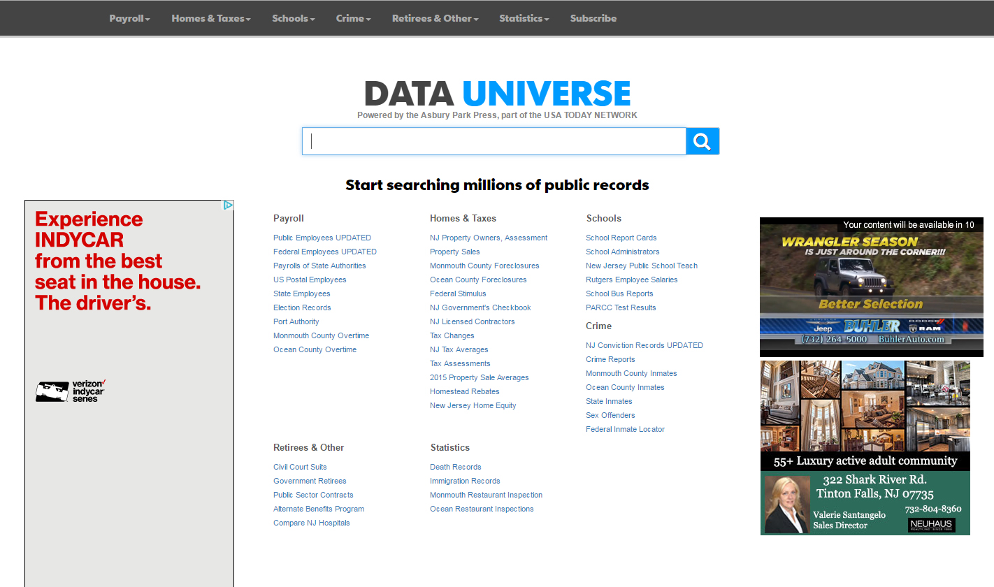Screen dimensions: 994x587
Task: Expand the Crime navigation dropdown
Action: click(x=354, y=18)
